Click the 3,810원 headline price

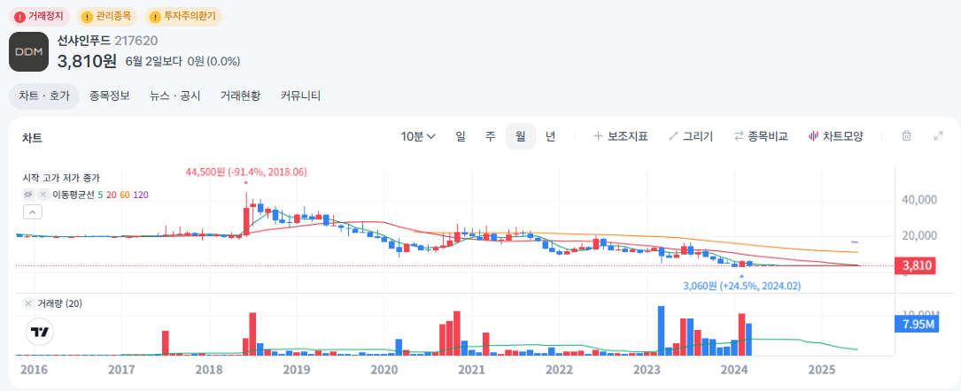(x=87, y=60)
